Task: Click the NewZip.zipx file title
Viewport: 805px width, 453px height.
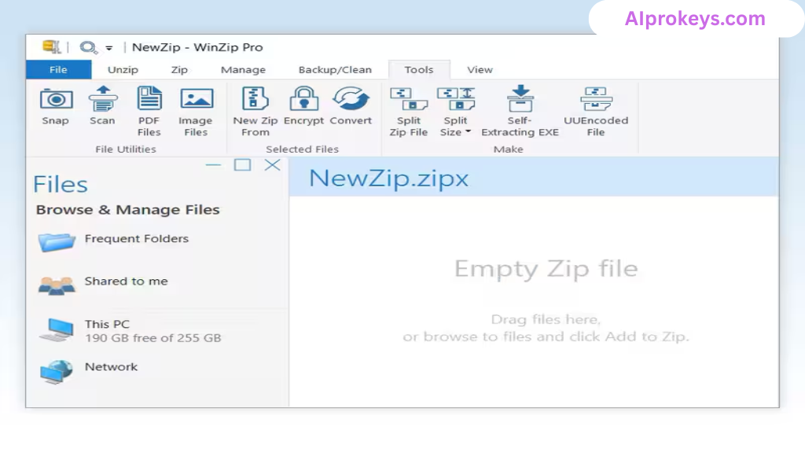Action: tap(388, 179)
